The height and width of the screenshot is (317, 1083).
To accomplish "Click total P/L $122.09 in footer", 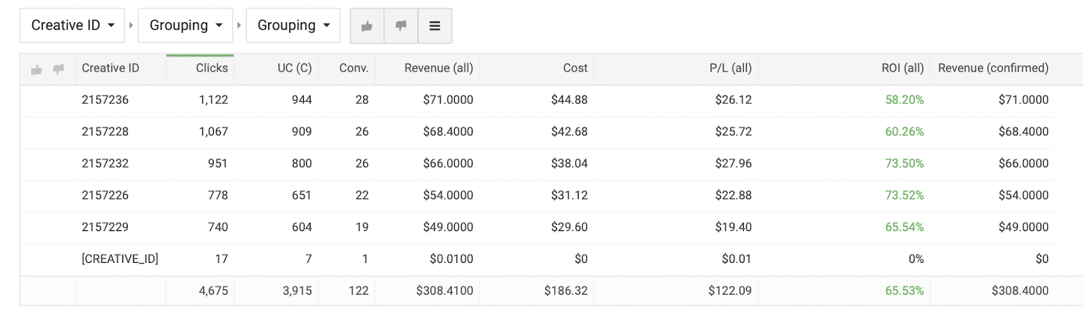I will (x=730, y=291).
